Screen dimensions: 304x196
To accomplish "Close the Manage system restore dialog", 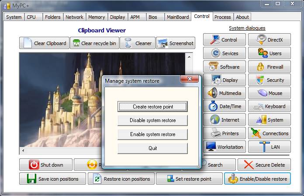I will pos(190,79).
